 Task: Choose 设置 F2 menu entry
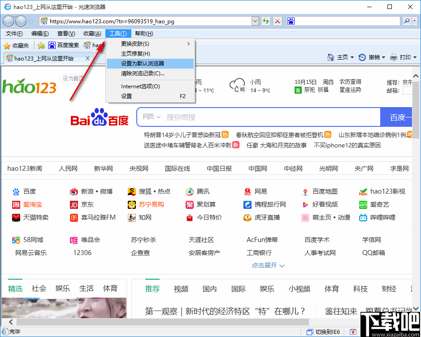coord(150,96)
